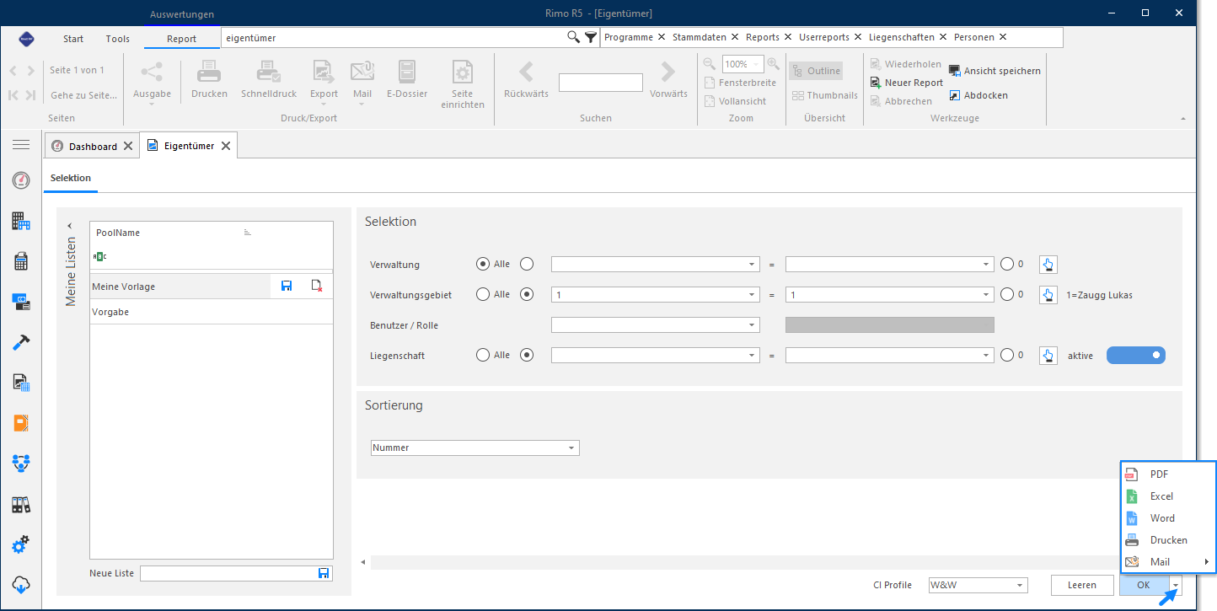Select the 0 radio for Verwaltung
This screenshot has height=611, width=1217.
pos(1007,264)
